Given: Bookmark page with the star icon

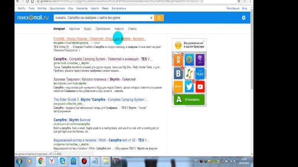Looking at the screenshot, I should [239, 1].
